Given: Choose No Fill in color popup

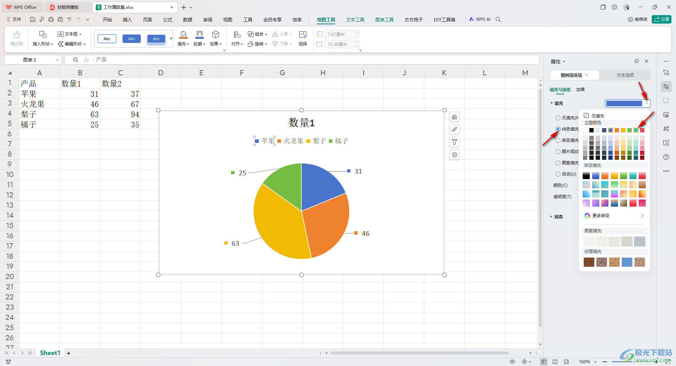Looking at the screenshot, I should 594,116.
